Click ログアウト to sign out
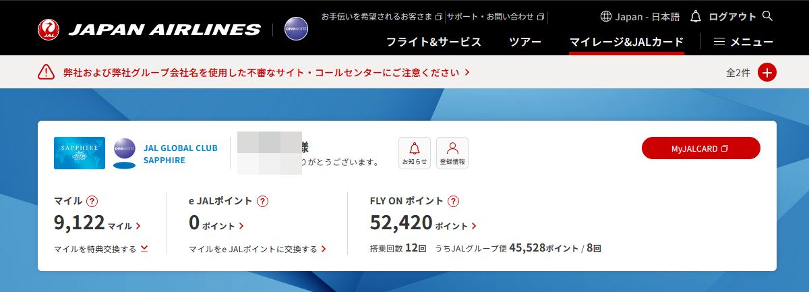The width and height of the screenshot is (809, 292). tap(733, 16)
